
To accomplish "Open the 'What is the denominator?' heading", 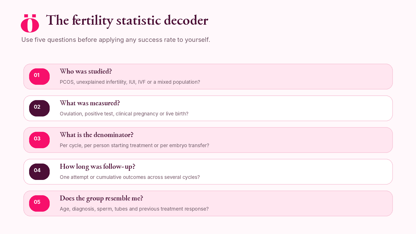I will pyautogui.click(x=96, y=135).
